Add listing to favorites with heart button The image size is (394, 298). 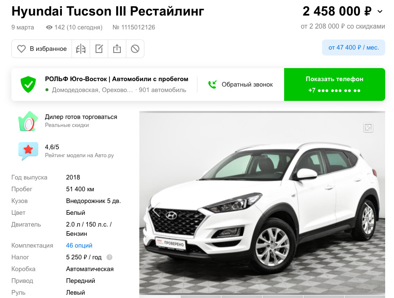pyautogui.click(x=42, y=49)
